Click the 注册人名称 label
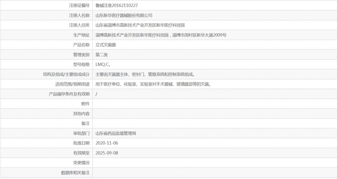This screenshot has height=179, width=337. (x=79, y=15)
